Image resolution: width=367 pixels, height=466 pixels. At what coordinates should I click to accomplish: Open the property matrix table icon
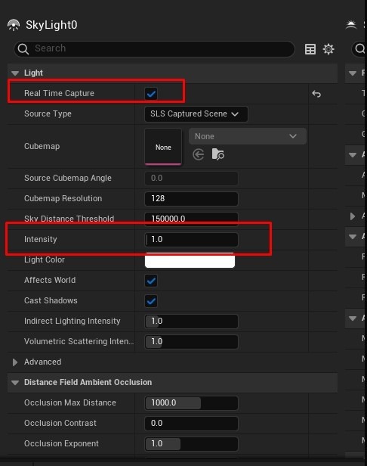tap(310, 49)
